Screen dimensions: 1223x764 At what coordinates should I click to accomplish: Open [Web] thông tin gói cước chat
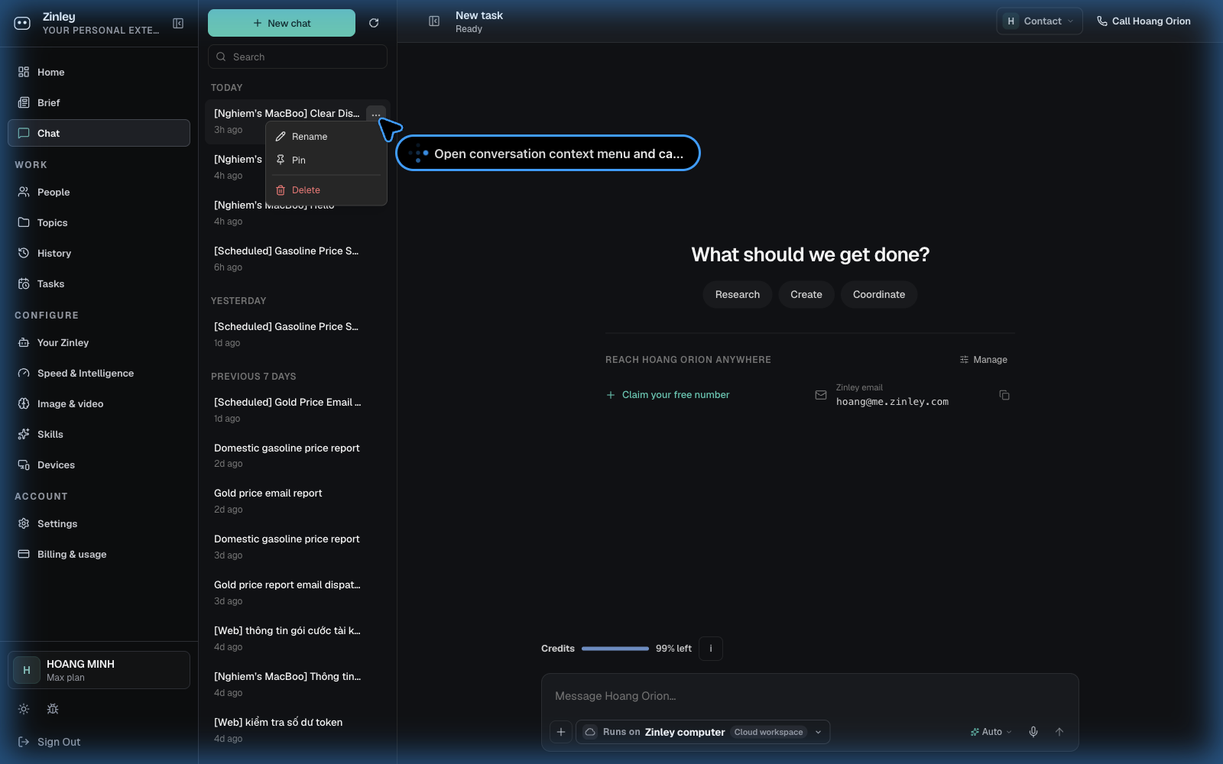tap(297, 638)
